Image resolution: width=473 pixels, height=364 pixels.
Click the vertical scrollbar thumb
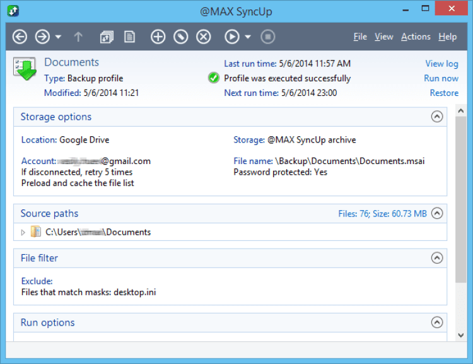(x=460, y=199)
